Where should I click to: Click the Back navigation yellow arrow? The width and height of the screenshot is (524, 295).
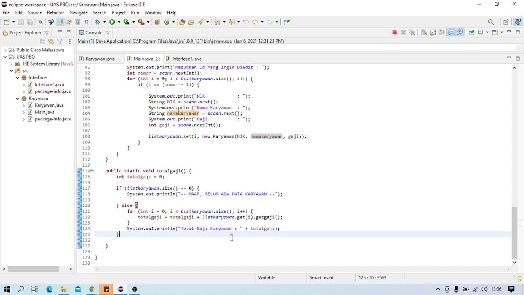click(x=255, y=22)
